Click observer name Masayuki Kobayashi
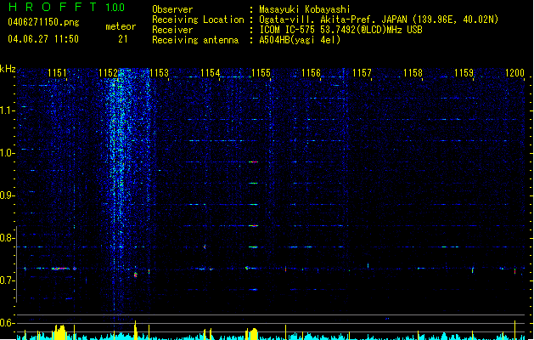534x340 pixels. (305, 9)
